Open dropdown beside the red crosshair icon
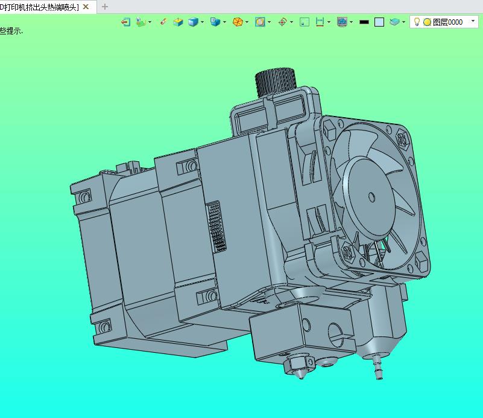This screenshot has width=483, height=418. (291, 22)
